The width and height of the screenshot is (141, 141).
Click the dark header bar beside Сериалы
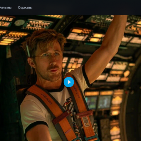(86, 8)
